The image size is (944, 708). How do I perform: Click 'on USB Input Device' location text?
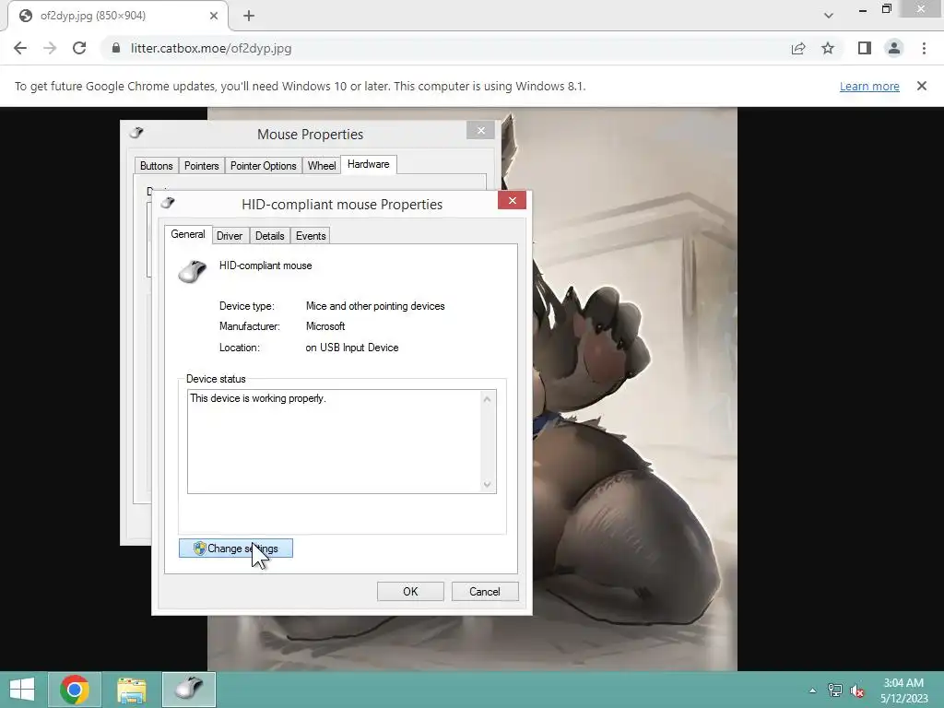coord(352,348)
